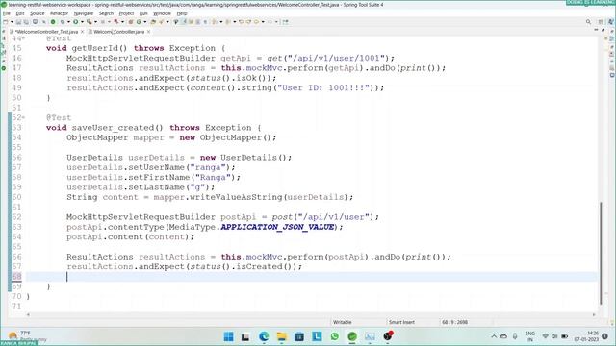Click APPLICATION_JSON_VALUE in the code

[x=277, y=227]
